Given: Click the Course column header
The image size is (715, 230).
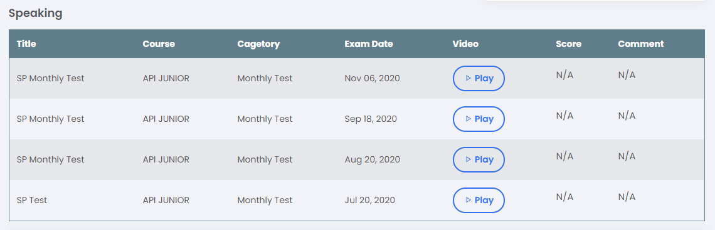Looking at the screenshot, I should [159, 44].
